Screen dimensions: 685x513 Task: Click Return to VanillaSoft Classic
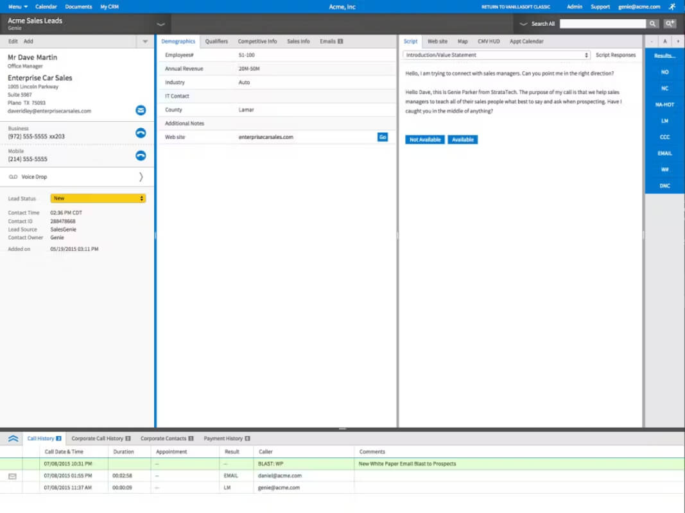516,6
